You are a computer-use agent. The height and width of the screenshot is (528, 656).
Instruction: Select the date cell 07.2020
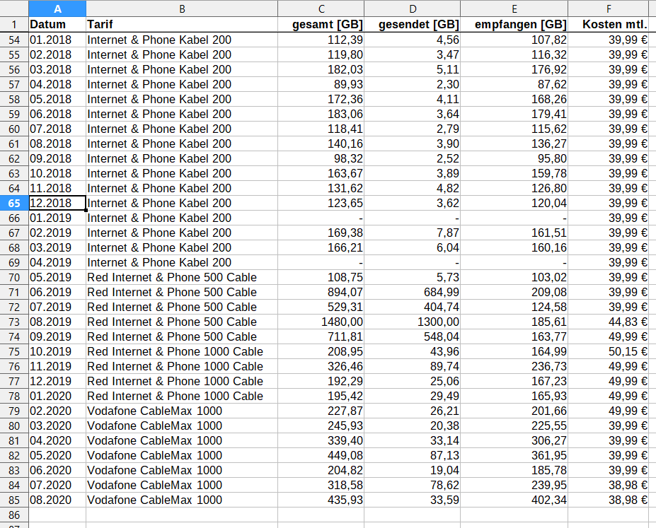pyautogui.click(x=57, y=485)
